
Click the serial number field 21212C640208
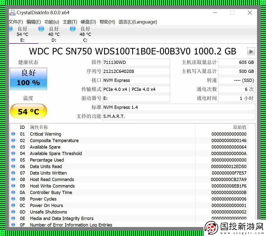136,71
